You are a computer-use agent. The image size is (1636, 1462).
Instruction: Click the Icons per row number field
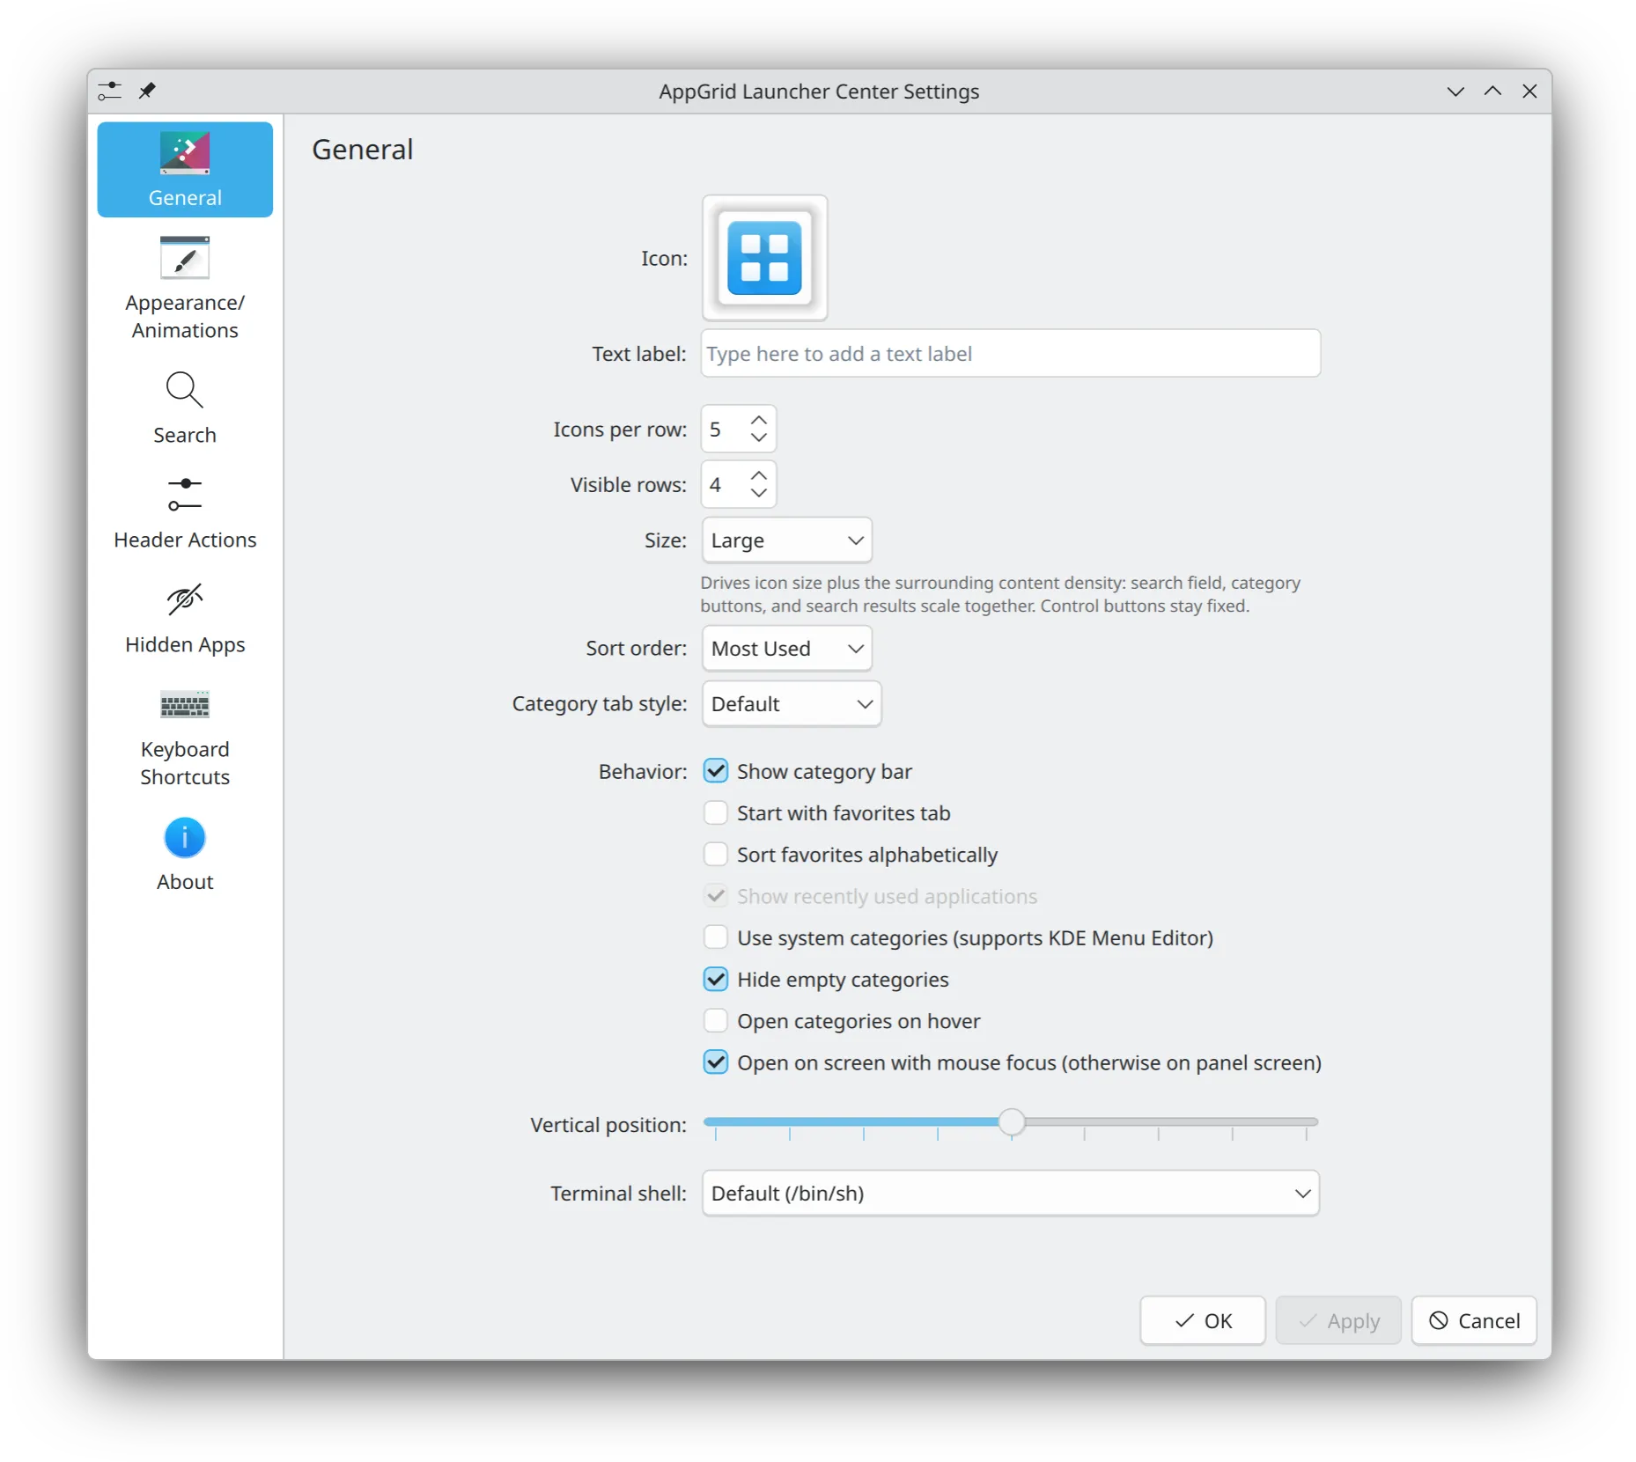click(724, 429)
